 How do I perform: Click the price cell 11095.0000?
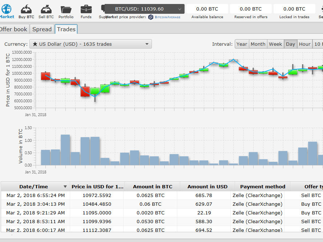point(97,213)
